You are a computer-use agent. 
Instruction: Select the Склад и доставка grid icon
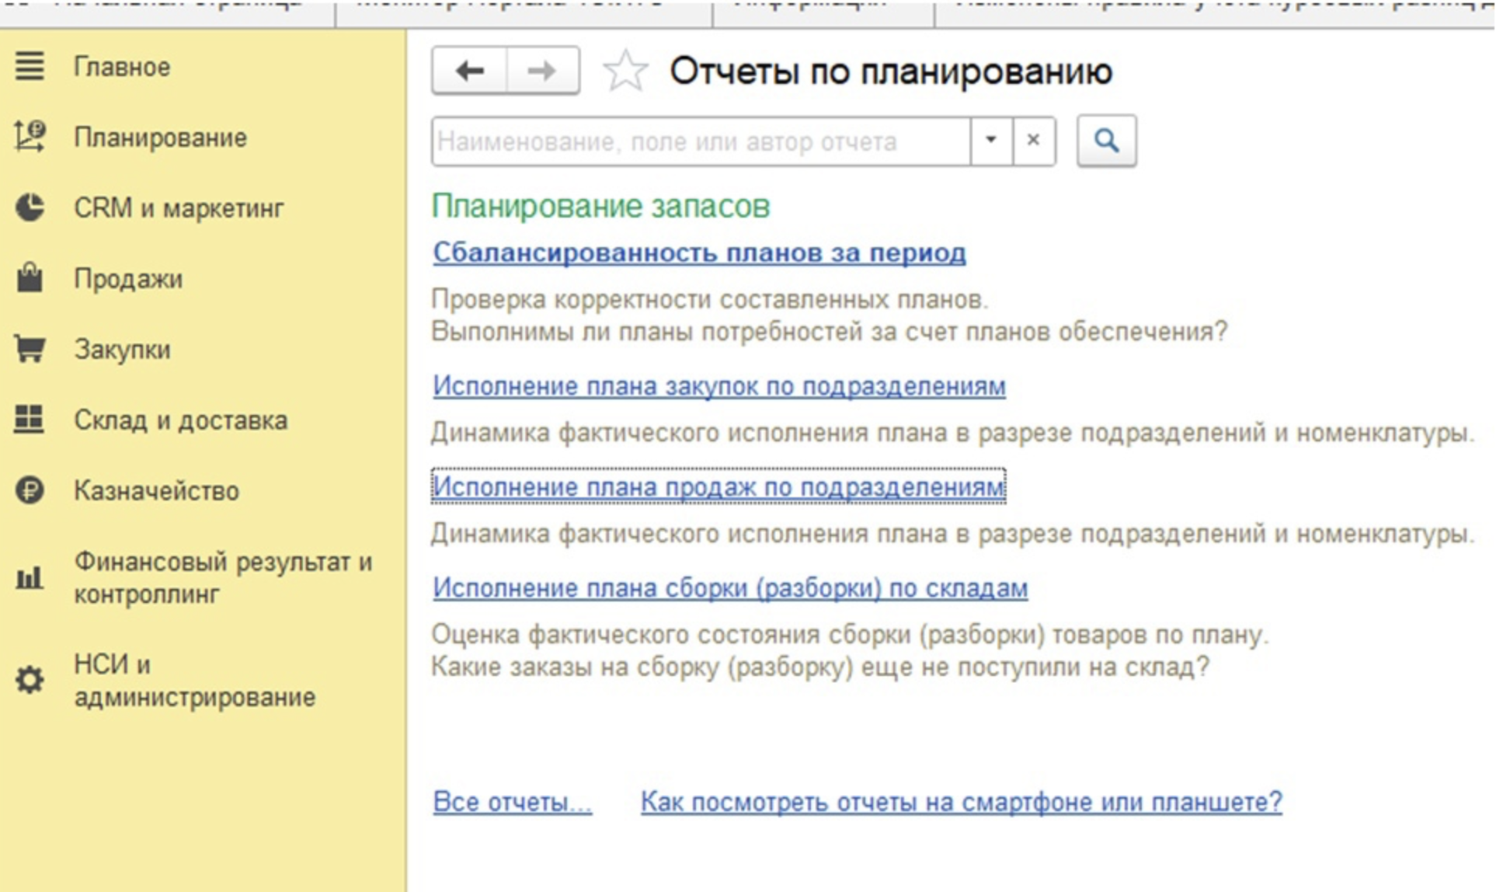[30, 420]
